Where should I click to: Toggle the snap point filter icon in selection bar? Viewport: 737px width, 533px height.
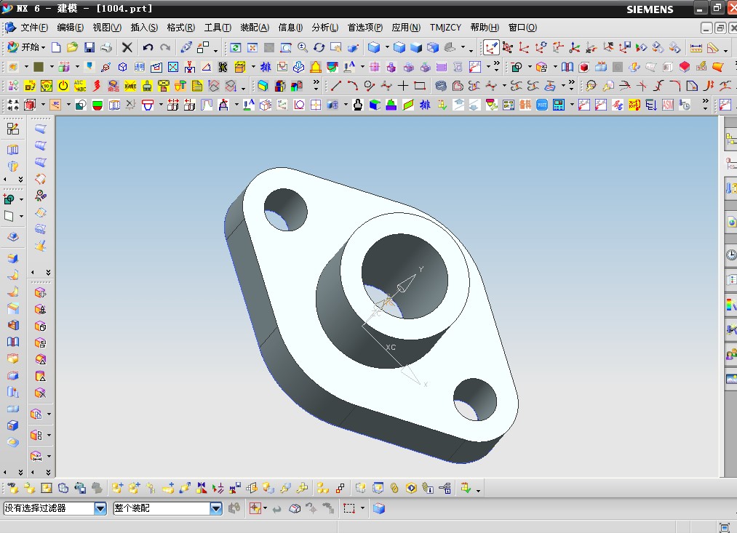255,508
